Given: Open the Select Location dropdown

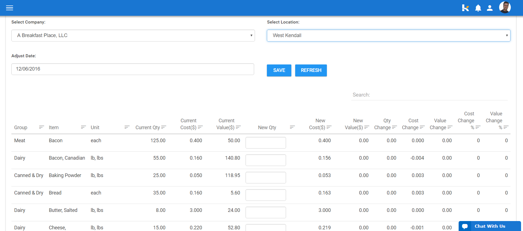Looking at the screenshot, I should click(389, 36).
